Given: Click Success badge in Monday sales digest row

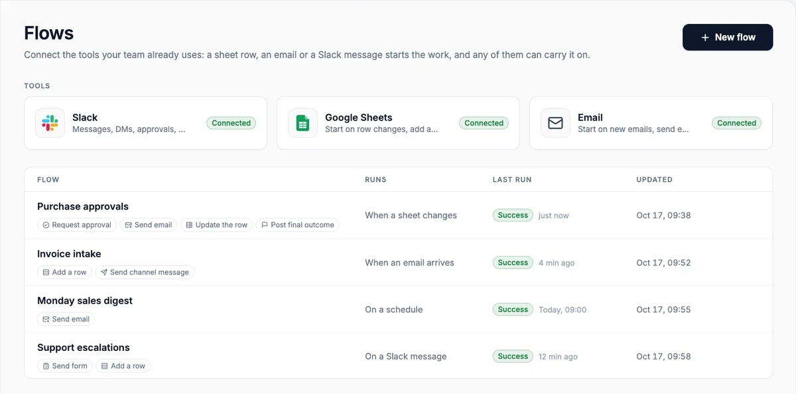Looking at the screenshot, I should (513, 309).
